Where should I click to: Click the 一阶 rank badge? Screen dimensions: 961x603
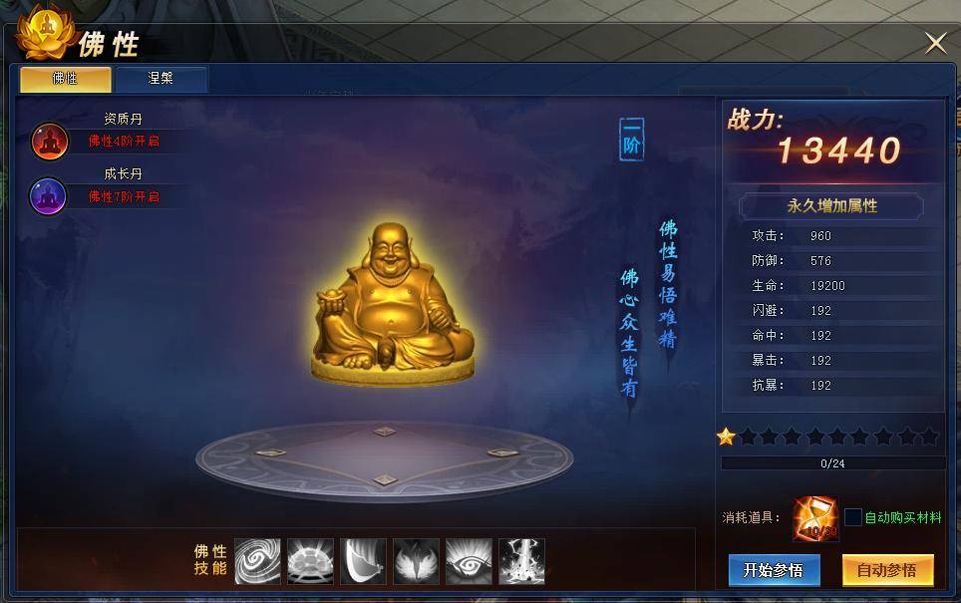point(631,140)
